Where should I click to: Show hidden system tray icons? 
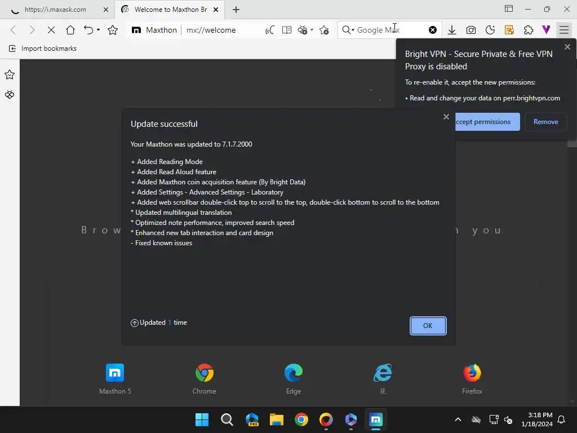coord(458,419)
